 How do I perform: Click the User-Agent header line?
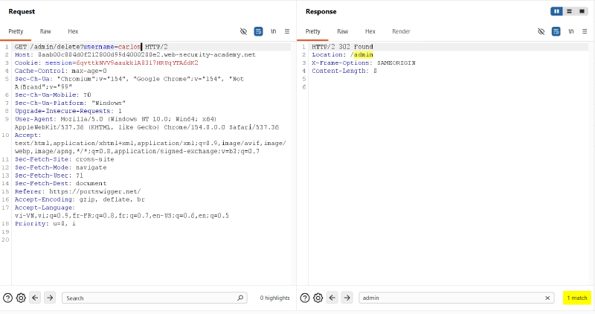tap(147, 123)
